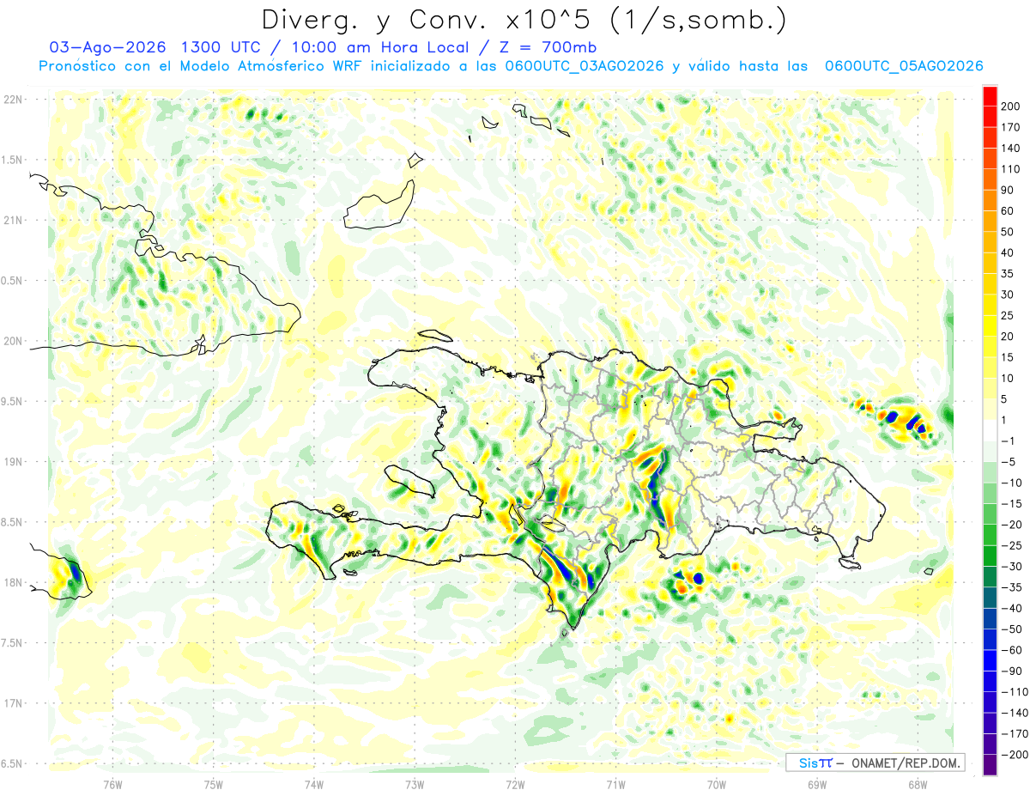Click the 8.5N latitude label
The height and width of the screenshot is (796, 1030).
tap(12, 523)
